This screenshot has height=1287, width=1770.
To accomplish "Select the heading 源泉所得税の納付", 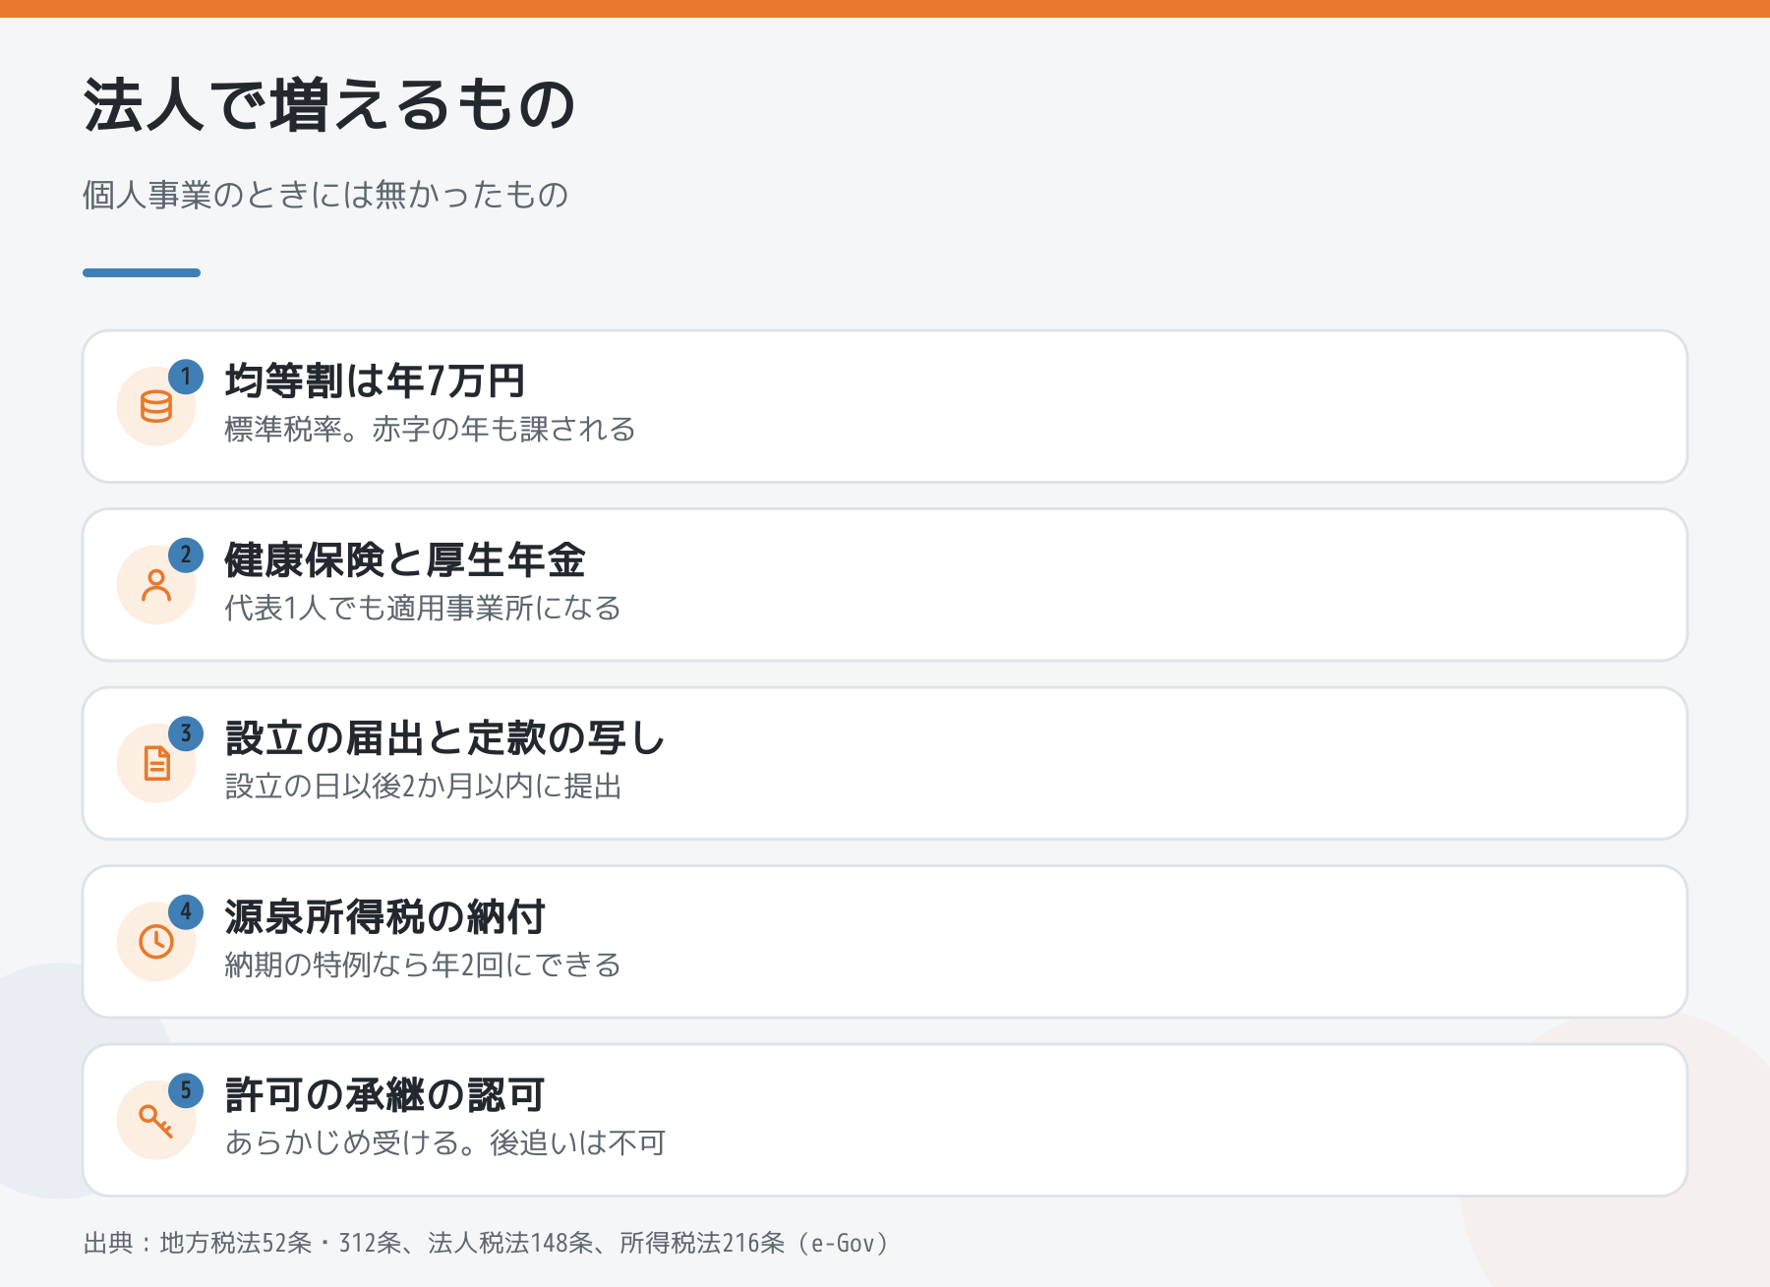I will point(384,916).
